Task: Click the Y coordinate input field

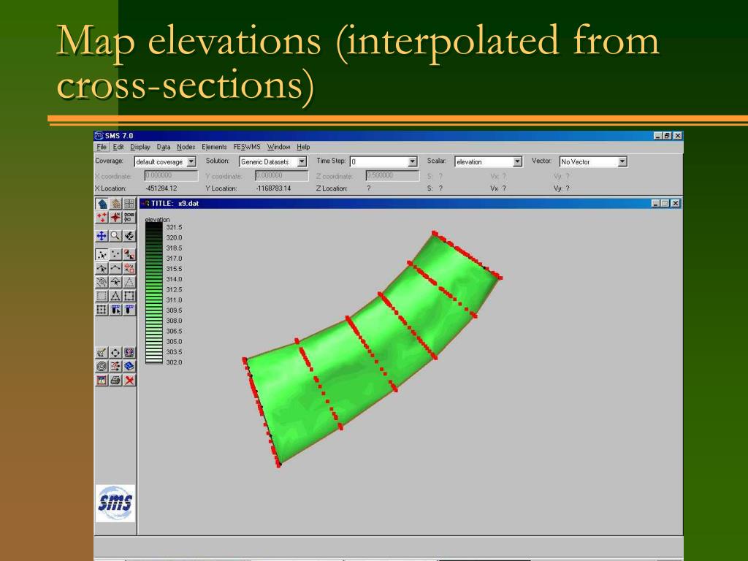Action: pyautogui.click(x=282, y=175)
